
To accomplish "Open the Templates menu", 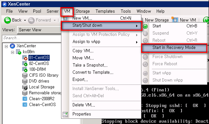I will [x=105, y=11].
